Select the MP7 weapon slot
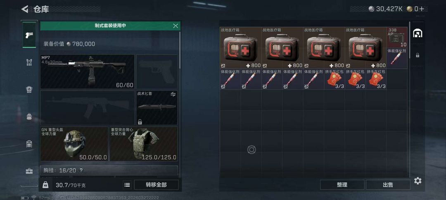446x200 pixels. point(87,72)
